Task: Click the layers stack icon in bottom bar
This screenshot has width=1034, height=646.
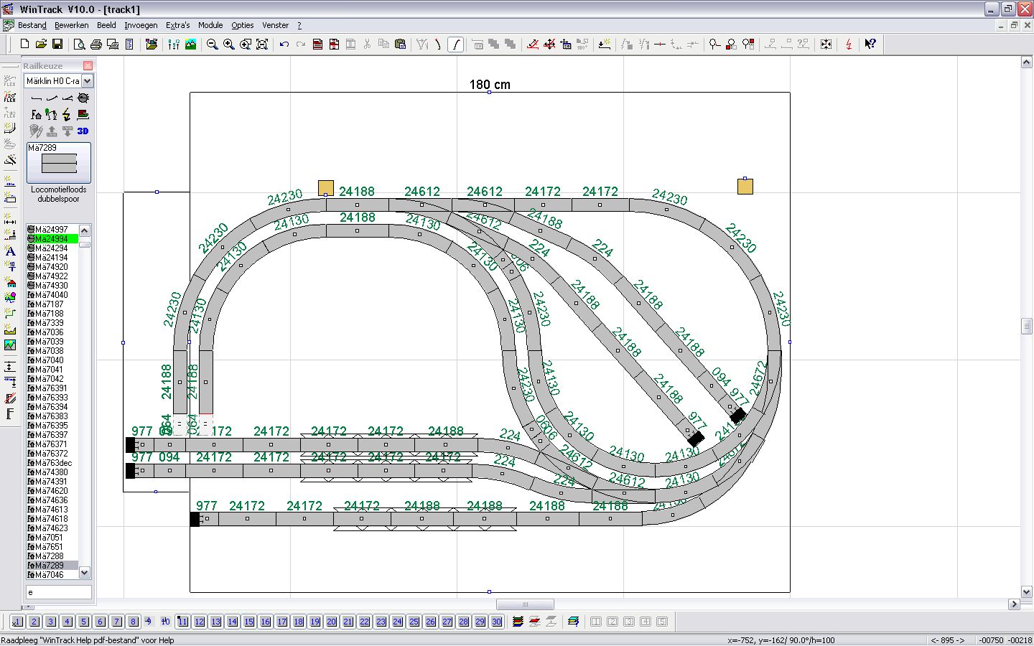Action: 518,622
